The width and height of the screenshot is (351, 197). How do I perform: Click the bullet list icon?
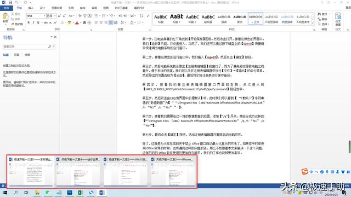tap(97, 16)
